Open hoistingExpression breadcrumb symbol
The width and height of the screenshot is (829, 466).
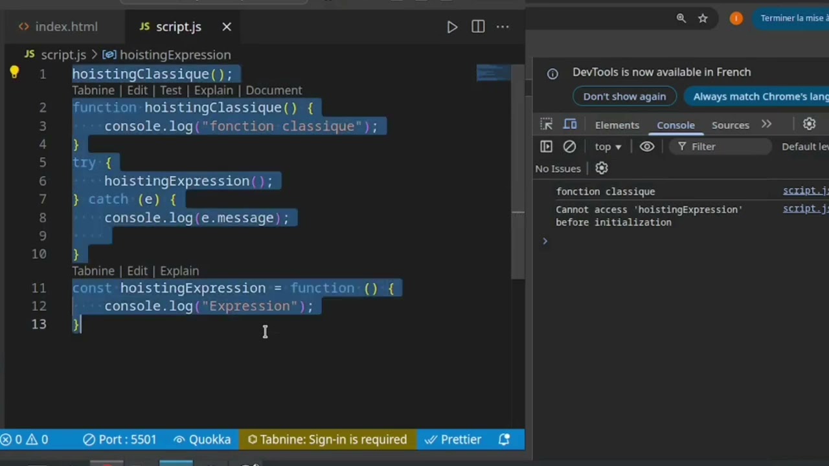pyautogui.click(x=167, y=55)
